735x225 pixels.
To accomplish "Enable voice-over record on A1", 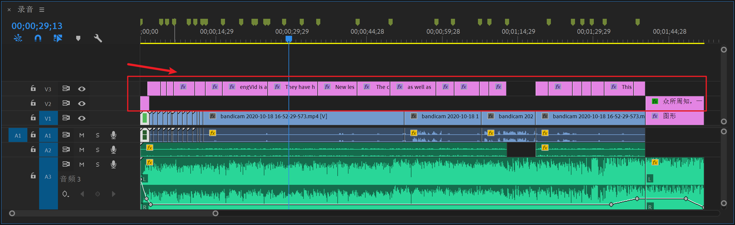I will pyautogui.click(x=114, y=135).
